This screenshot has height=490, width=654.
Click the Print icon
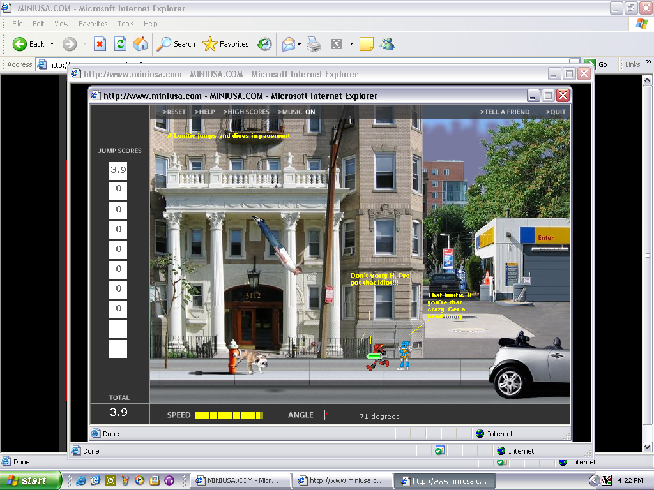click(x=313, y=44)
